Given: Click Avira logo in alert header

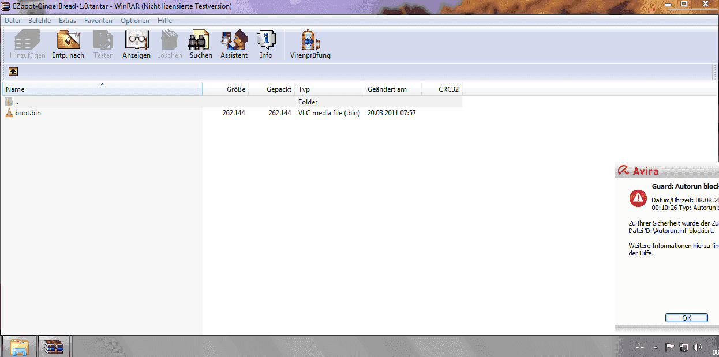Looking at the screenshot, I should coord(638,171).
